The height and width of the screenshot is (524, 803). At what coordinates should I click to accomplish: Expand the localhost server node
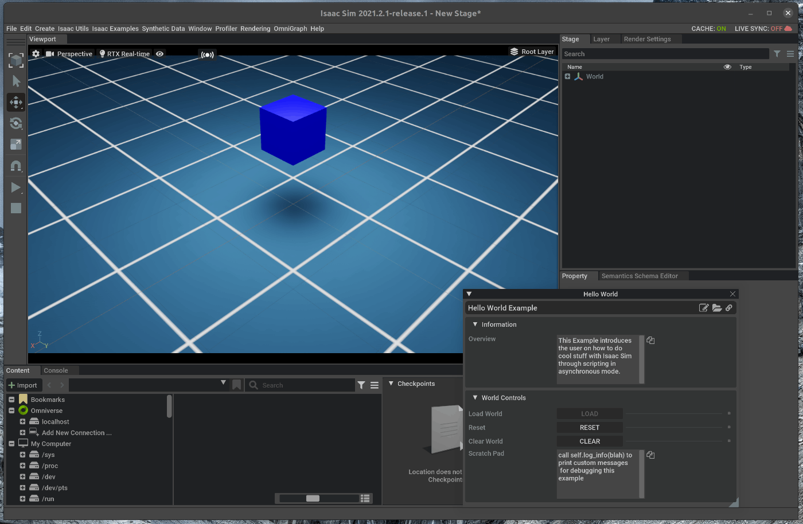pos(22,421)
